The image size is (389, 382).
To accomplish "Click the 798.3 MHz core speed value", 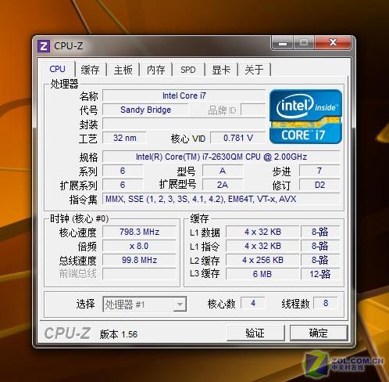I will pos(139,232).
